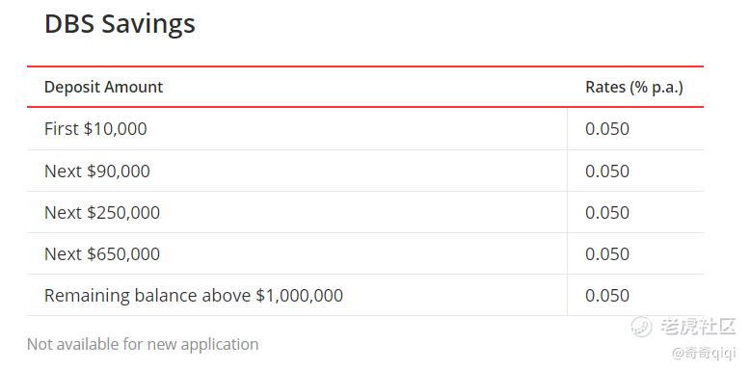
Task: Click the DBS Savings heading
Action: 120,23
